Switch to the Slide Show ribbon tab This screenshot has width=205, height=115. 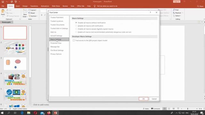click(x=56, y=6)
